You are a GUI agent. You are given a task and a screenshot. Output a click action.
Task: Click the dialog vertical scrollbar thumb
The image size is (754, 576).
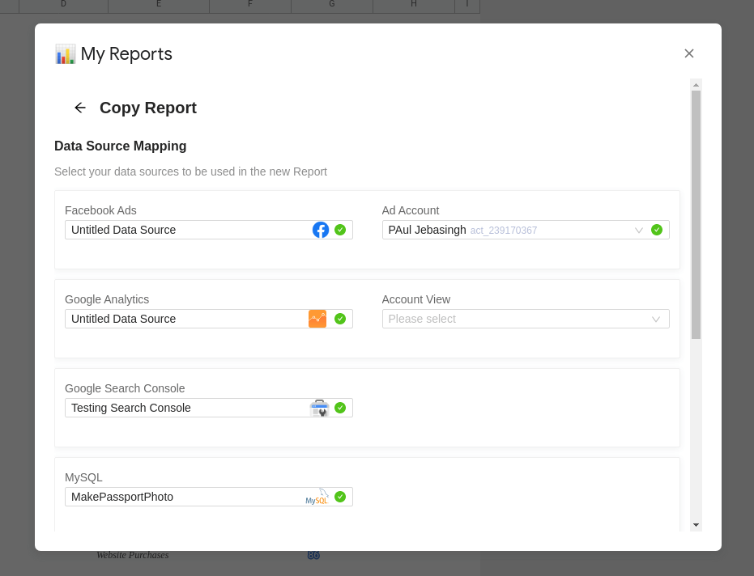[696, 214]
